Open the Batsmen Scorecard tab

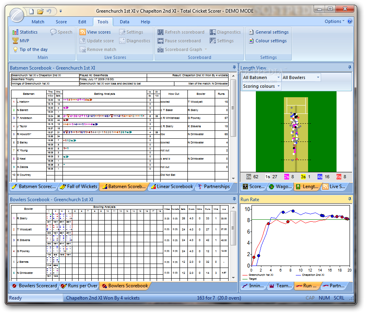pos(34,187)
